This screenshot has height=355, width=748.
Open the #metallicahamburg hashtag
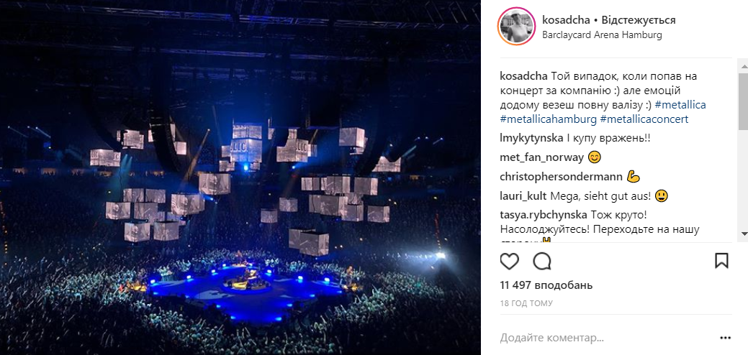[546, 119]
